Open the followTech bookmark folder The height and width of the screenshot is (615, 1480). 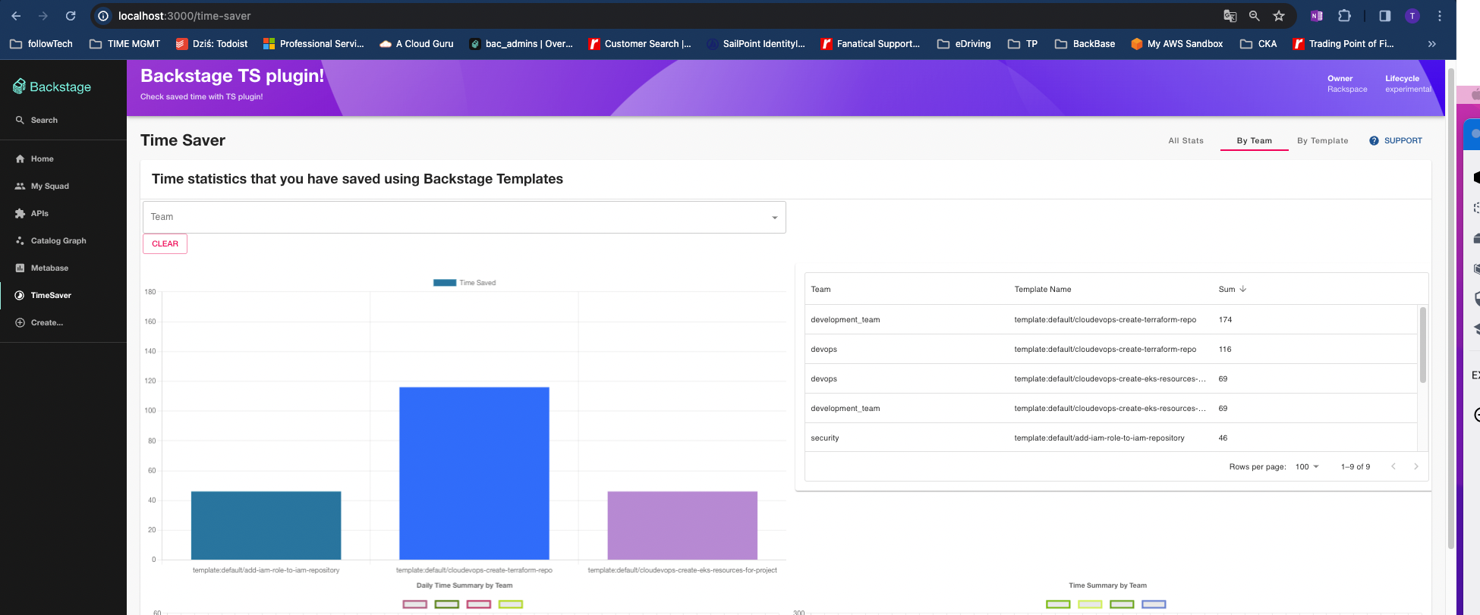pyautogui.click(x=42, y=44)
